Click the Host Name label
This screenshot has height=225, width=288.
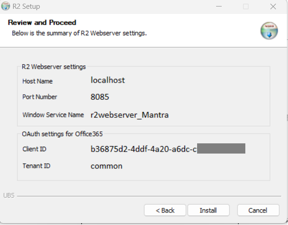tap(38, 81)
